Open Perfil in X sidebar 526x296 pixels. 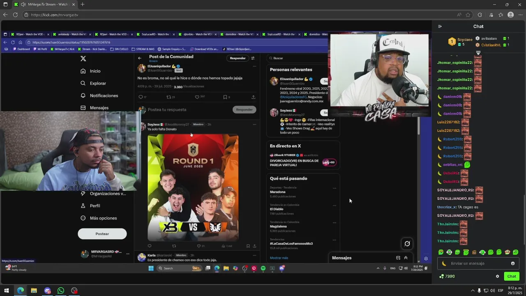click(90, 206)
